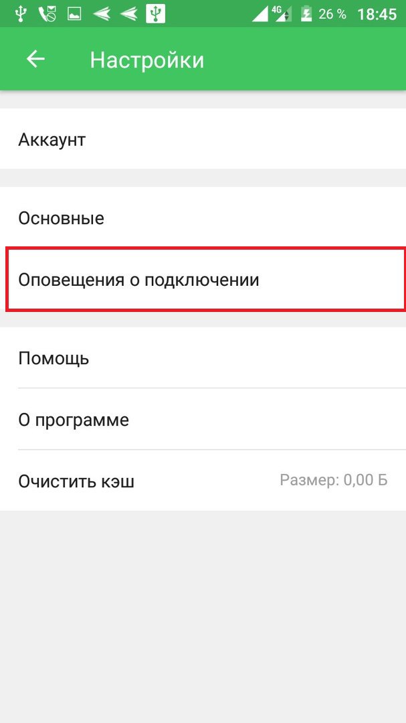Tap the signal triangle left of 4G
This screenshot has height=723, width=406.
pos(262,14)
